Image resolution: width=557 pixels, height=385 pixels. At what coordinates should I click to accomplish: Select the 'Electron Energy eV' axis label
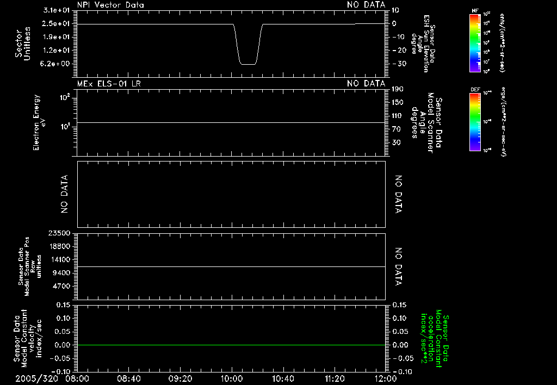click(x=39, y=122)
